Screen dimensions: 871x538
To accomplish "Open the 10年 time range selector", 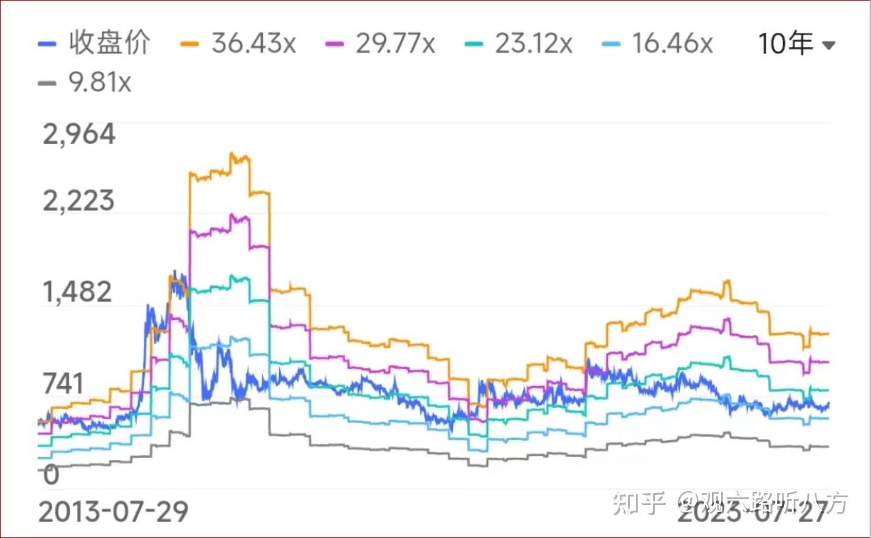I will pos(786,44).
